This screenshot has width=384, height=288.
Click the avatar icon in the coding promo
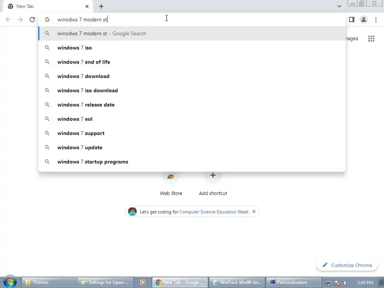click(x=132, y=211)
